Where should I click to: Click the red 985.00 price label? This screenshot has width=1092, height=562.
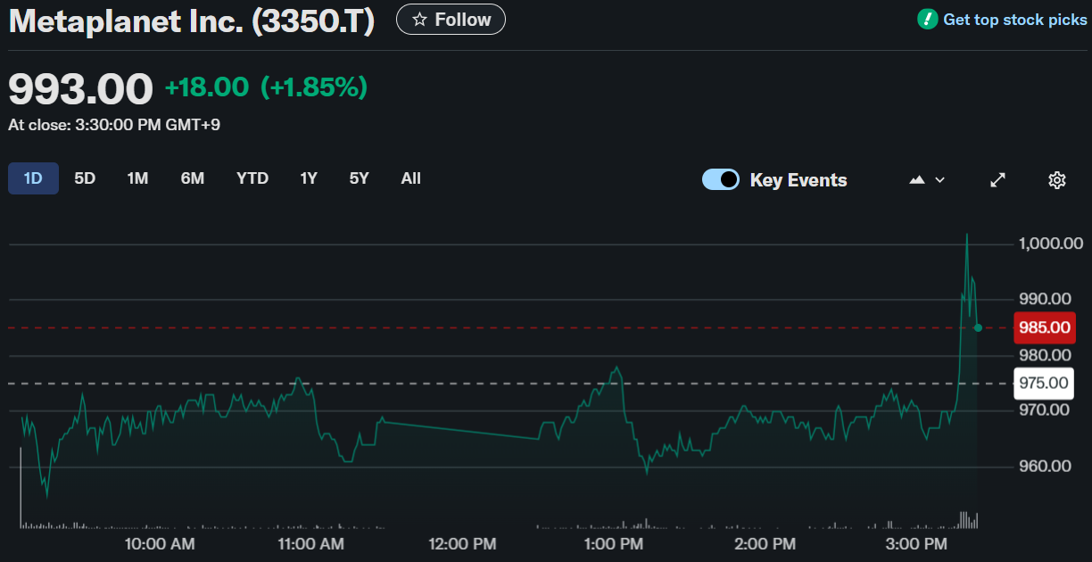[x=1045, y=327]
